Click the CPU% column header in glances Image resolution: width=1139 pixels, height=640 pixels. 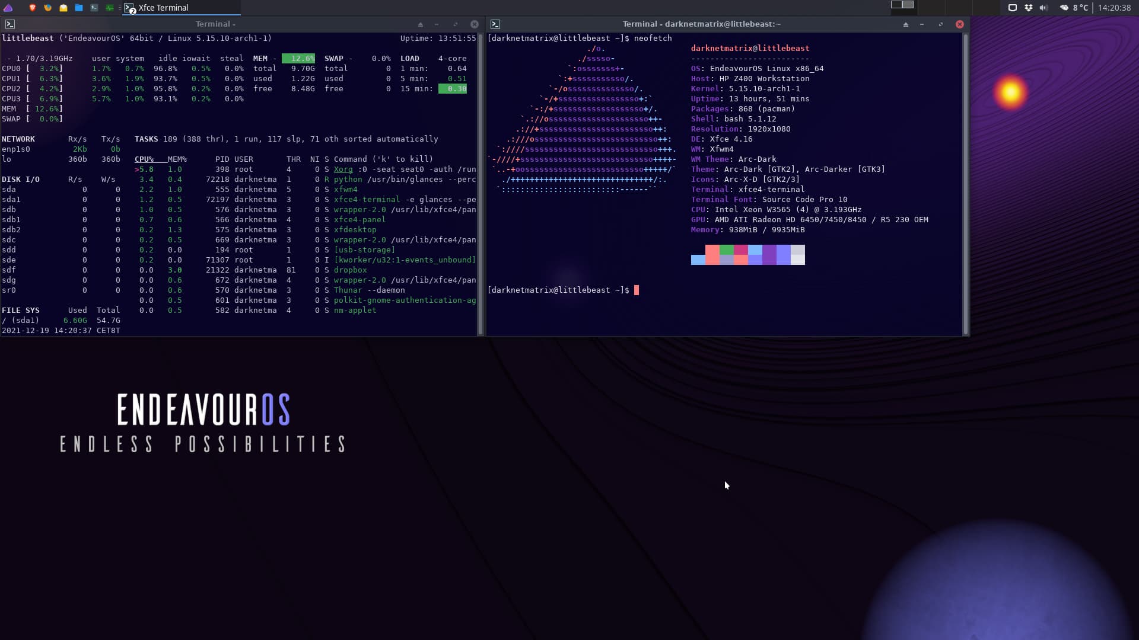point(144,159)
